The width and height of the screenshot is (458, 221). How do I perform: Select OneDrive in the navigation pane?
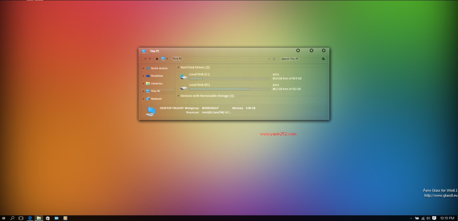[157, 76]
